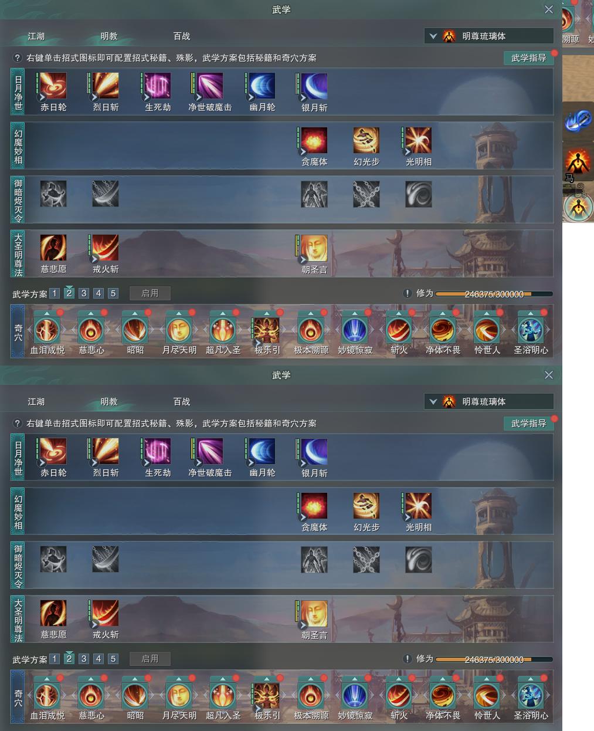Select 武学方案 3 in upper panel
This screenshot has width=594, height=731.
click(84, 293)
